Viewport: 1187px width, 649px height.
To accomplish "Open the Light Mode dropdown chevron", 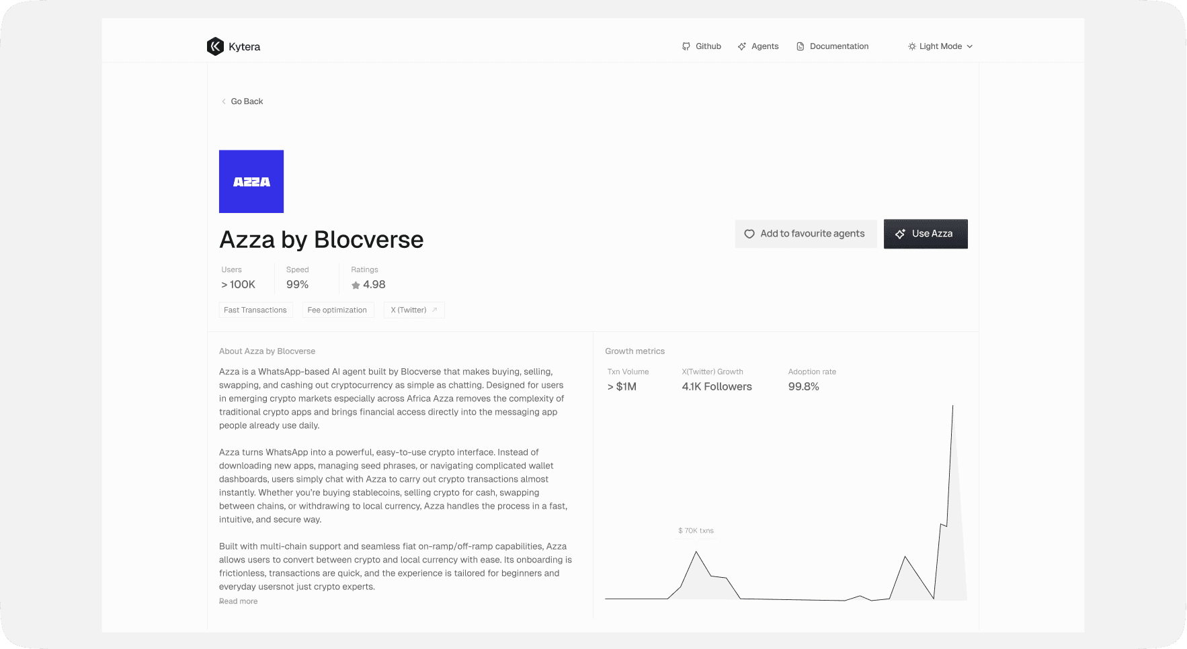I will (969, 46).
